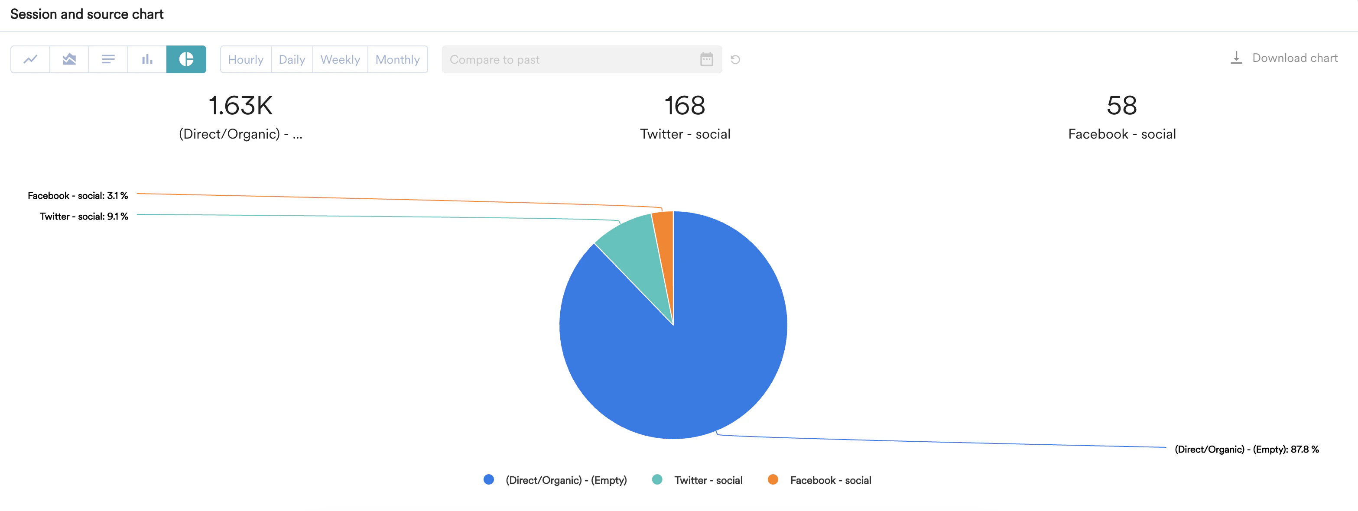Switch to the area chart view

click(69, 59)
